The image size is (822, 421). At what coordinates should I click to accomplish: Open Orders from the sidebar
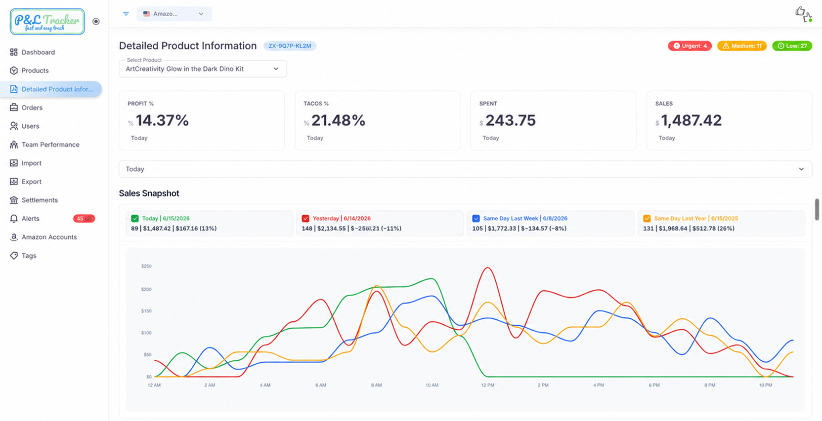pyautogui.click(x=32, y=108)
